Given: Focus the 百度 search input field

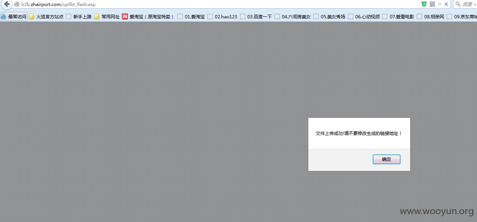Looking at the screenshot, I should pyautogui.click(x=469, y=4).
